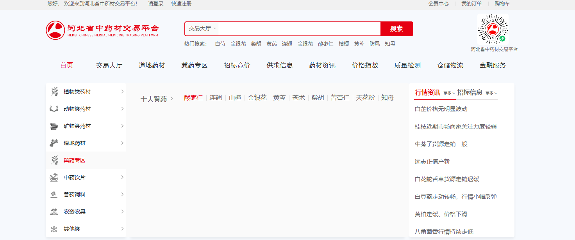Click the mortar icon for 中药饮片
The height and width of the screenshot is (240, 575).
coord(54,178)
